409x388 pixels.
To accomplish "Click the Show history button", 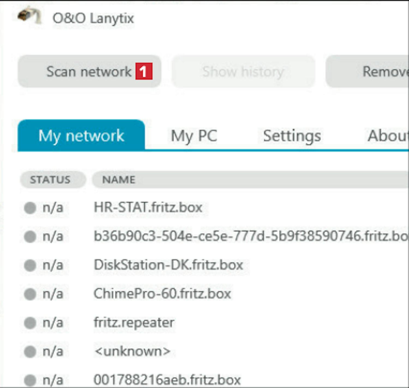I will [x=243, y=71].
